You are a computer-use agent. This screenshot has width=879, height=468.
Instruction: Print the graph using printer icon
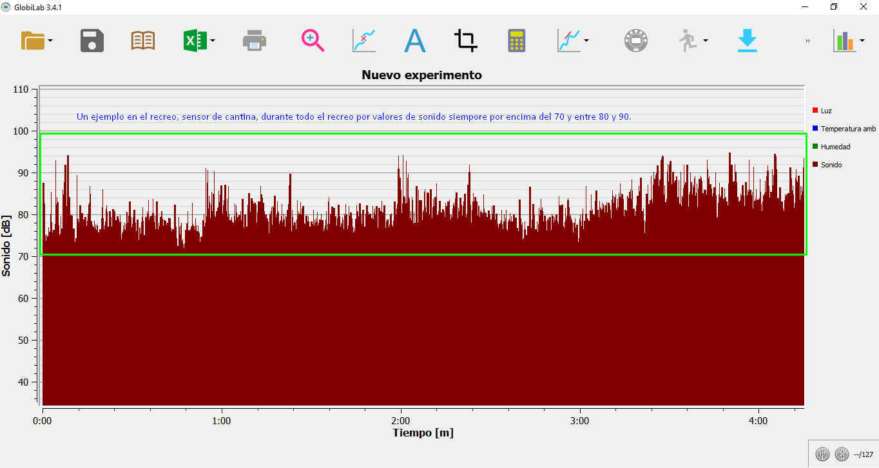pyautogui.click(x=254, y=41)
